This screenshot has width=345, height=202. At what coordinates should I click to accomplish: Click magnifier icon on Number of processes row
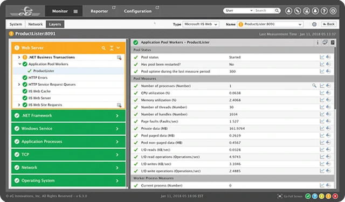coord(314,86)
